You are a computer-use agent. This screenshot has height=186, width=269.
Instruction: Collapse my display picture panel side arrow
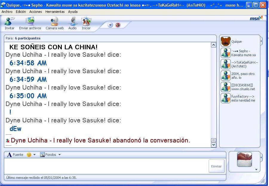pyautogui.click(x=261, y=157)
